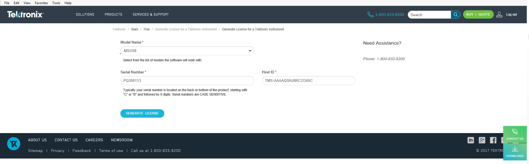Click the search magnifier icon
The width and height of the screenshot is (529, 164).
tap(456, 15)
